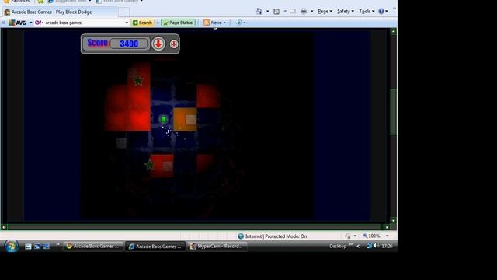
Task: Expand the Home button dropdown arrow
Action: click(x=267, y=12)
